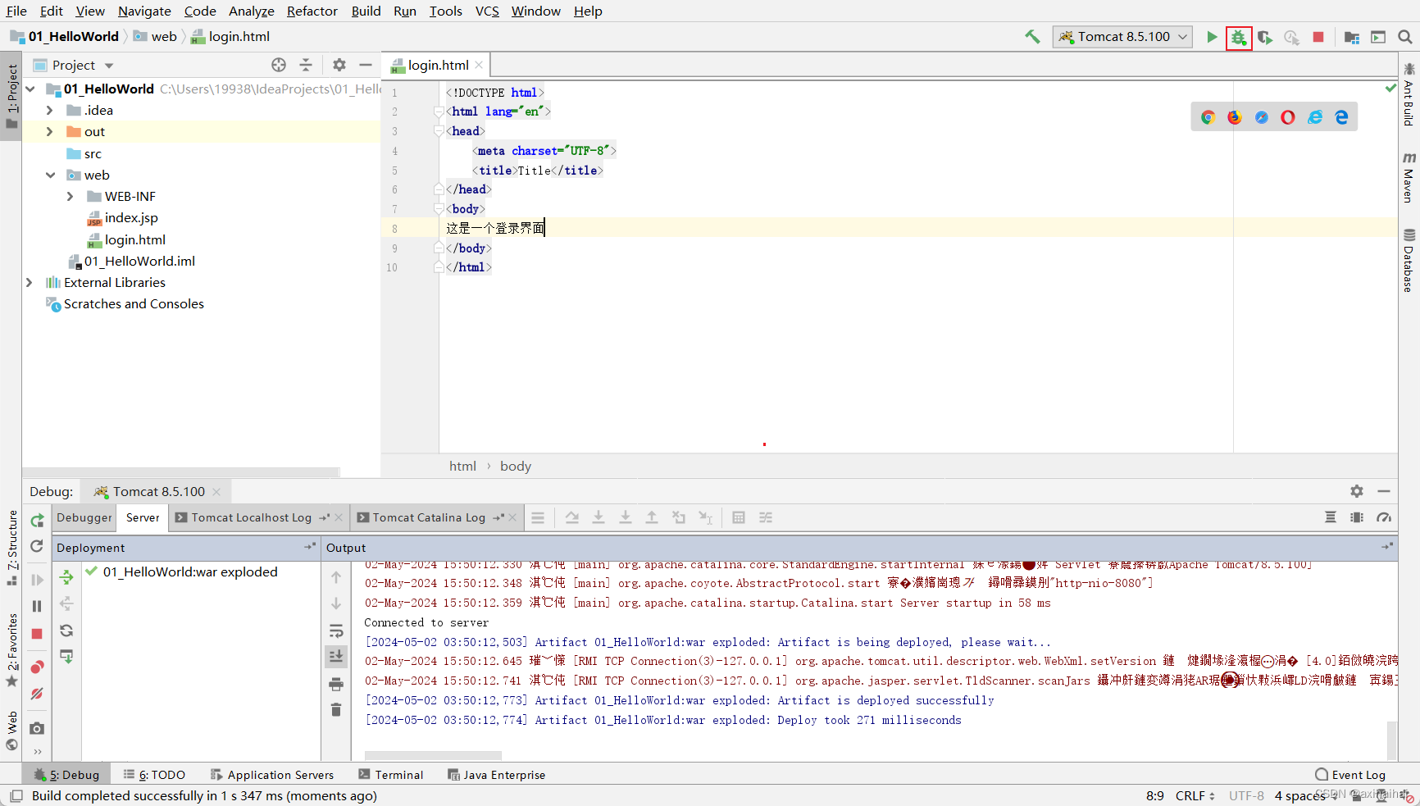The image size is (1420, 806).
Task: Toggle tool window bars icon at bottom-left corner
Action: (16, 796)
